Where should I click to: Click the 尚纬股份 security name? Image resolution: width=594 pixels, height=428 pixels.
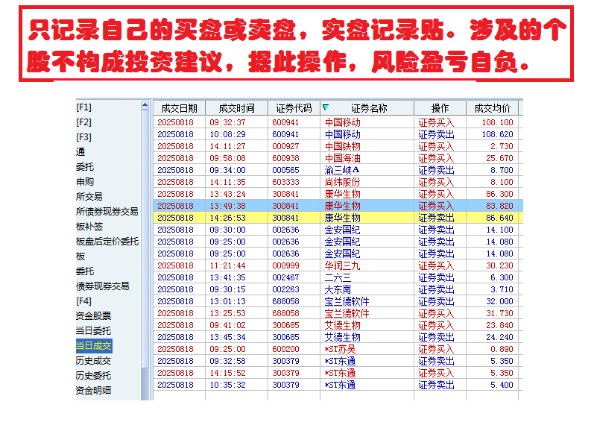click(x=342, y=182)
